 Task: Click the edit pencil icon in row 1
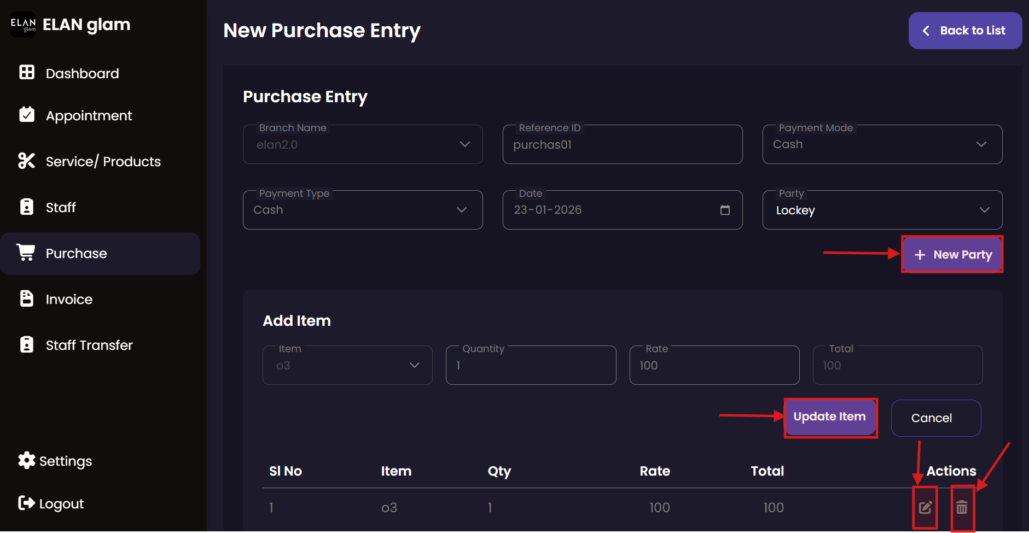coord(925,508)
